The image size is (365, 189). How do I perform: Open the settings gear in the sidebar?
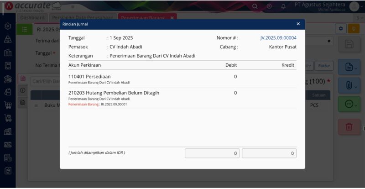click(x=8, y=26)
